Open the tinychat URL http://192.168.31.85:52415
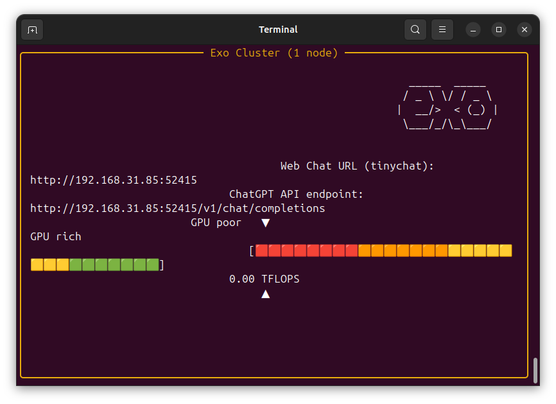Viewport: 556px width, 404px height. click(114, 180)
